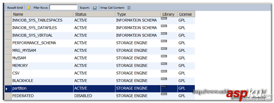Sort by the License column header
The height and width of the screenshot is (103, 274).
186,14
